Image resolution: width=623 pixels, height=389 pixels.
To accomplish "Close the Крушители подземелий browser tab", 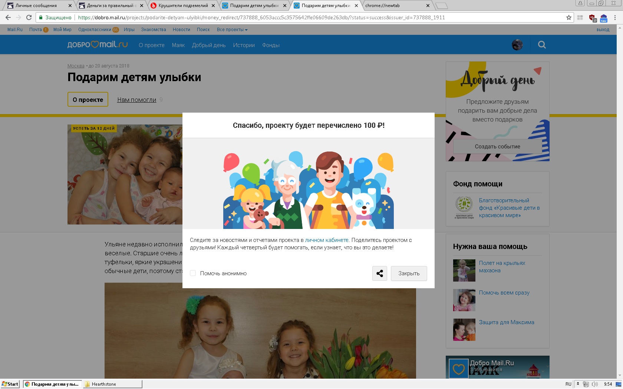I will point(213,6).
